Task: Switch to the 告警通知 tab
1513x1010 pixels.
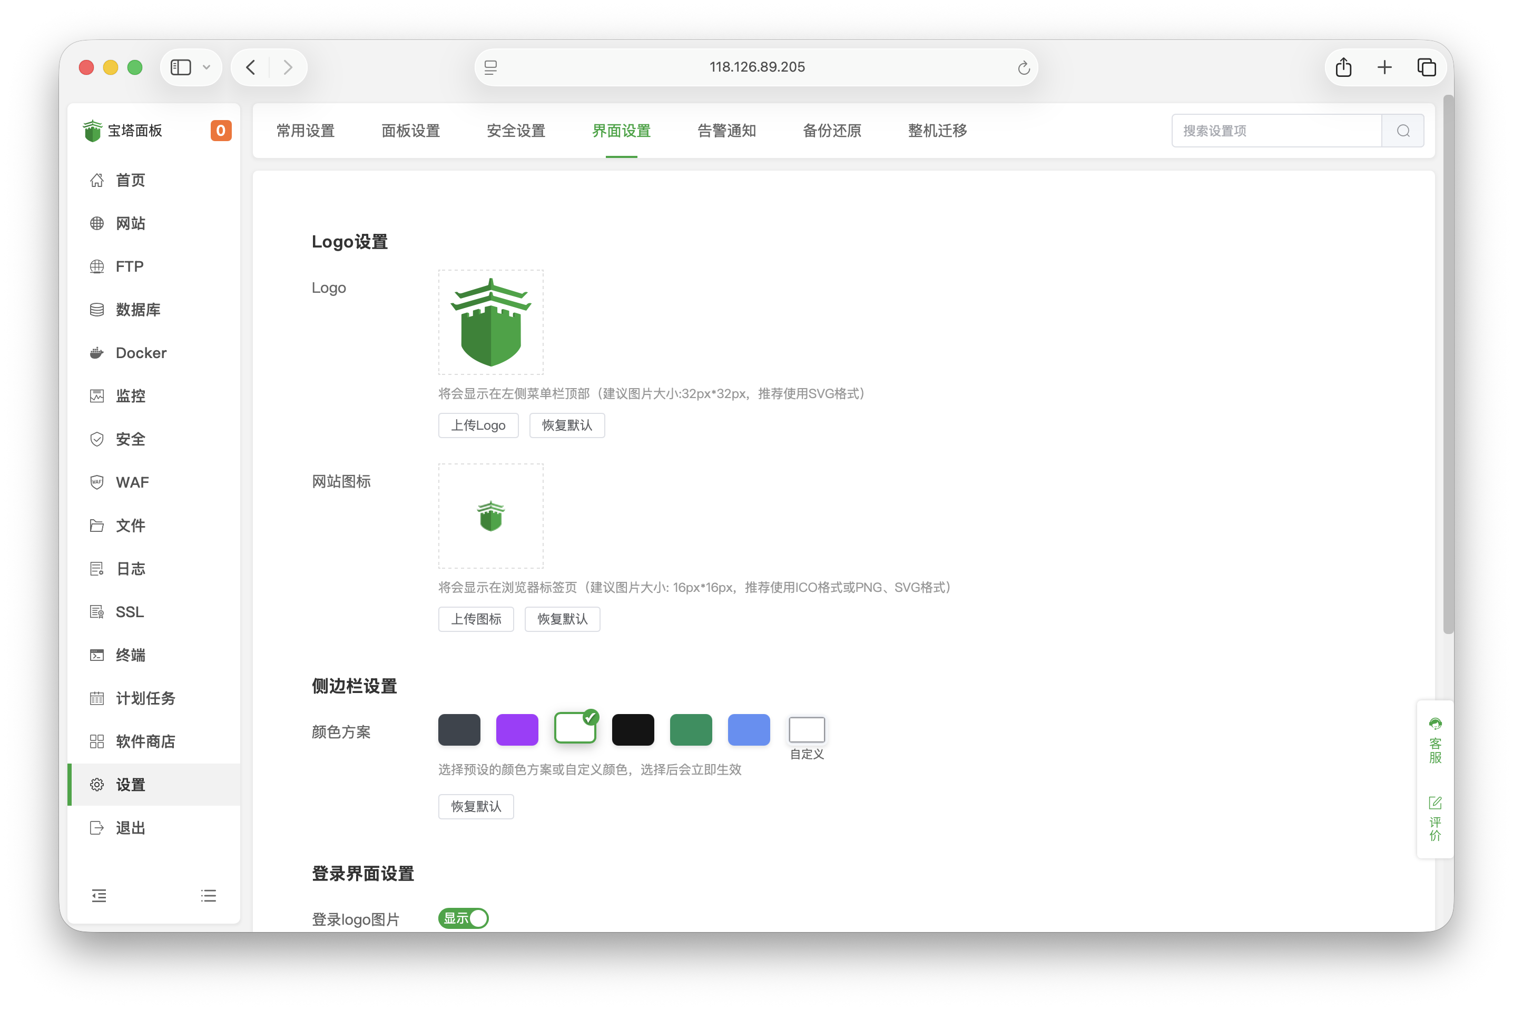Action: pyautogui.click(x=726, y=131)
